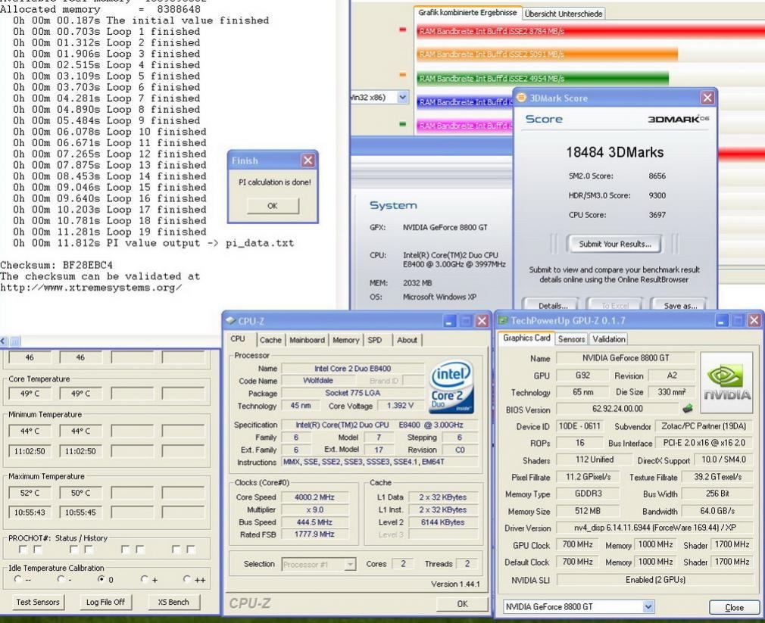Click the left scroll arrow below Super PI output

[3, 341]
